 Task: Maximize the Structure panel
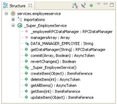(x=112, y=5)
